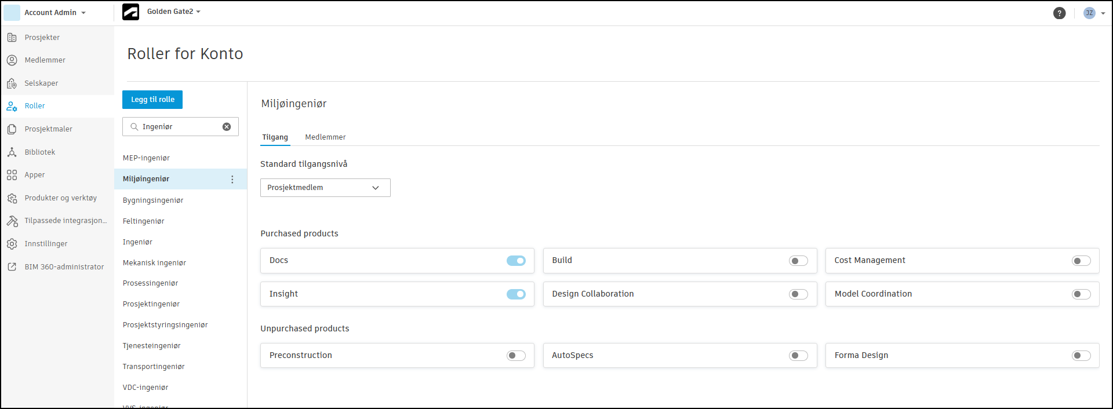Clear the Ingeniør search text

pos(227,127)
